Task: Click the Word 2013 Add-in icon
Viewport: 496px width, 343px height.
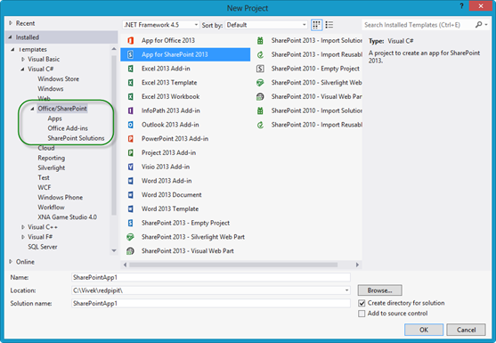Action: tap(130, 181)
